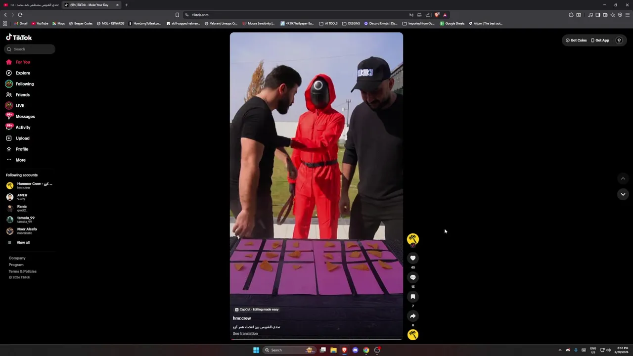Open the YouTube bookmark
633x356 pixels.
click(x=40, y=23)
